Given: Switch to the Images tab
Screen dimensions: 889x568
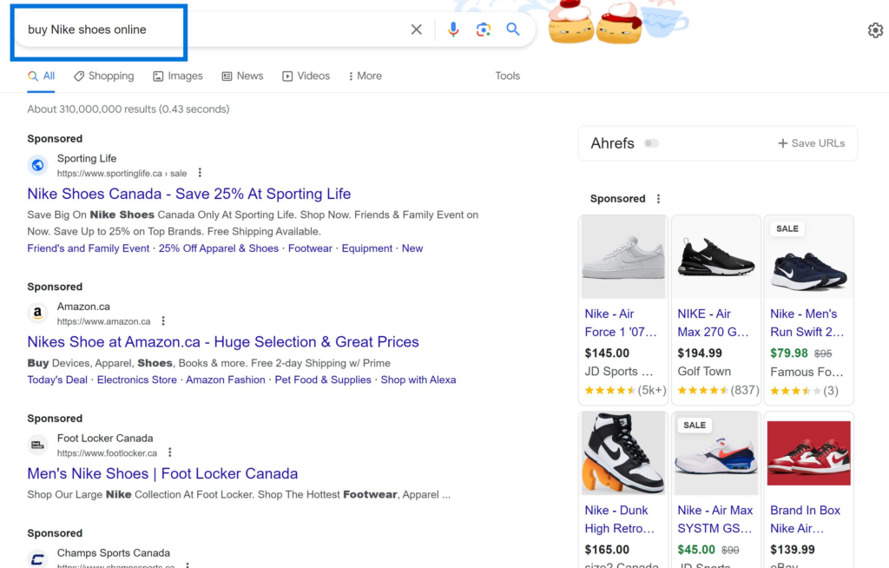Looking at the screenshot, I should pyautogui.click(x=178, y=76).
